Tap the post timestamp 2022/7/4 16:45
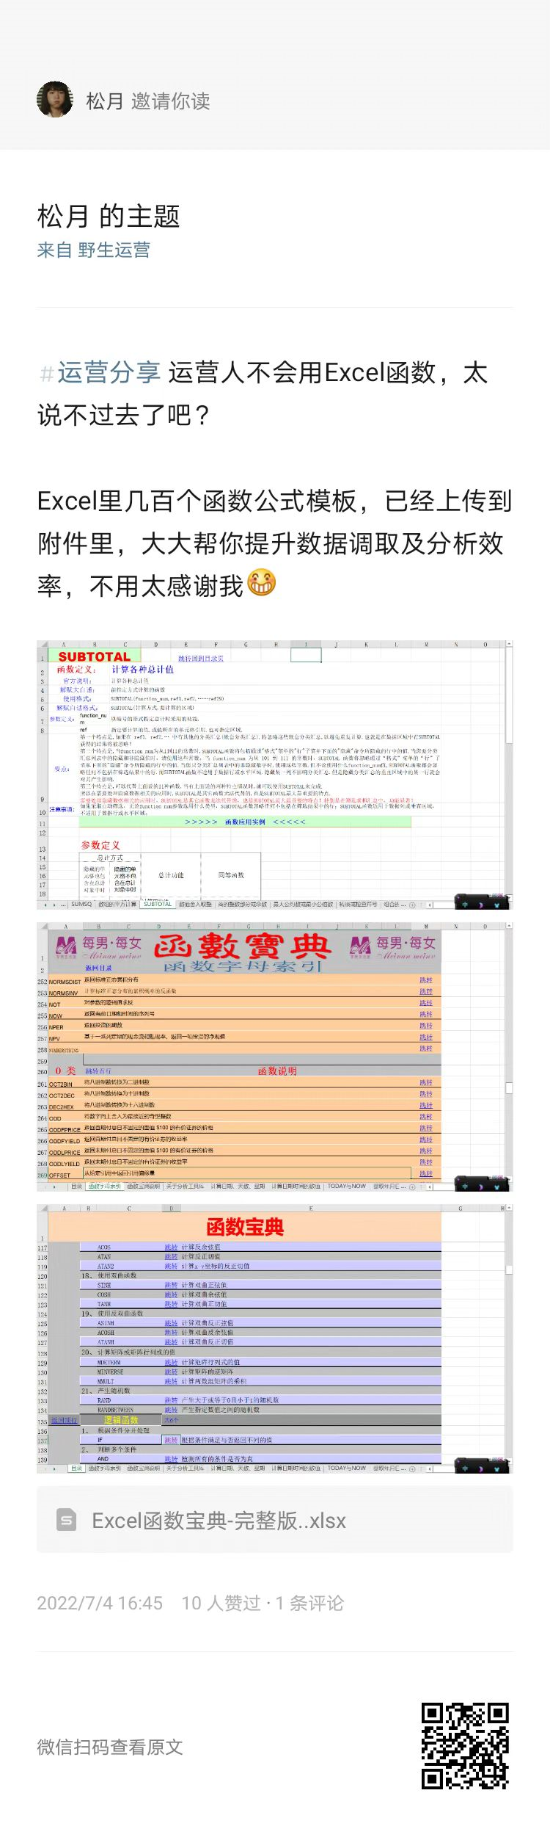 (100, 1603)
